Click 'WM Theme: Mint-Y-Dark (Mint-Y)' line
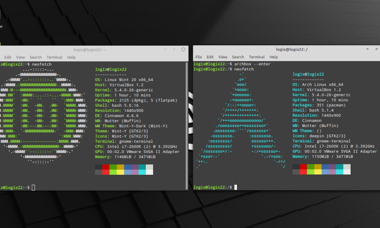Viewport: 380px width, 228px height. coord(131,126)
